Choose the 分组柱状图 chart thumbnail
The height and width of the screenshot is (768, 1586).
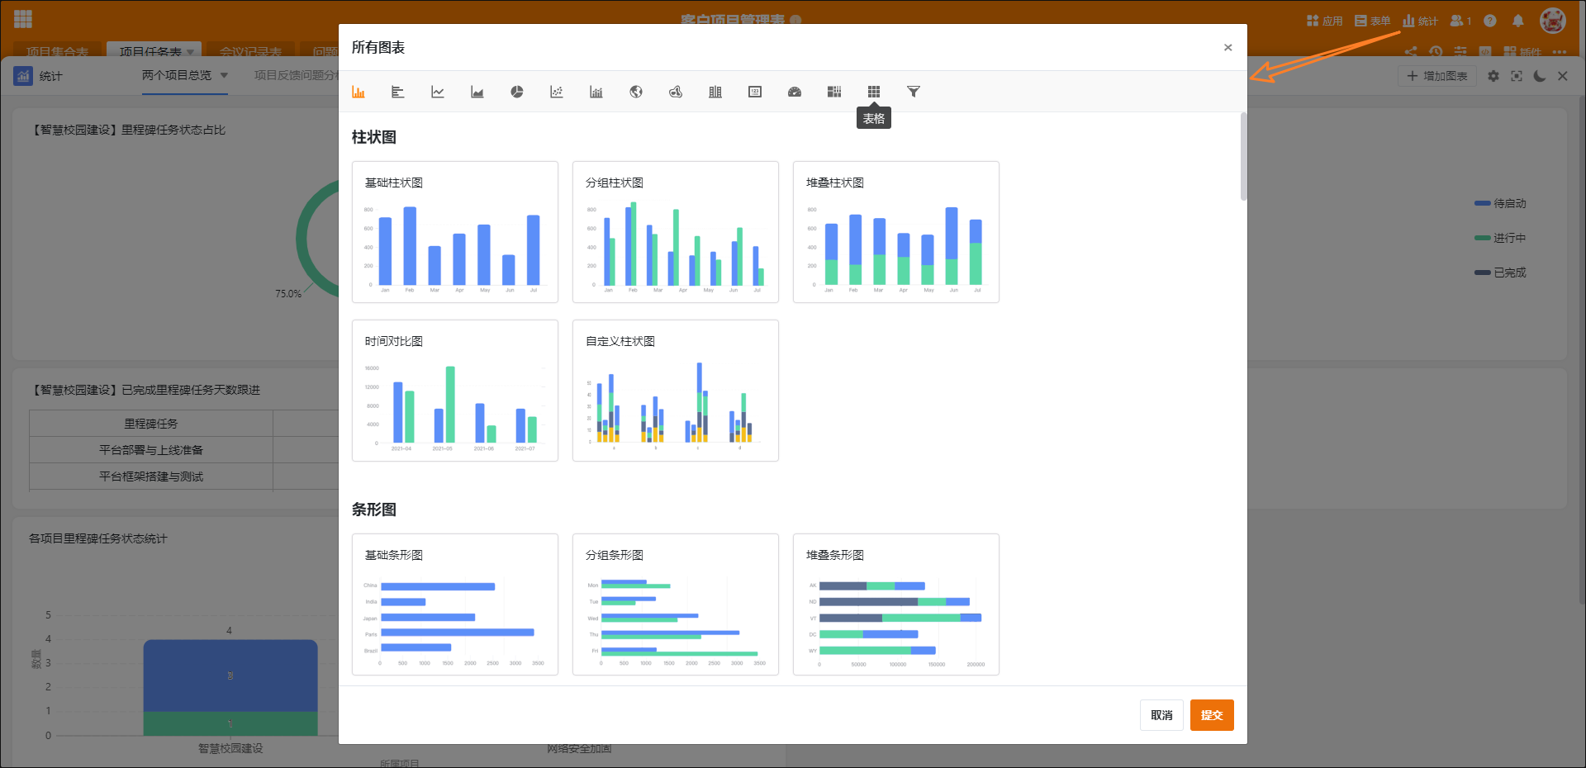click(676, 232)
